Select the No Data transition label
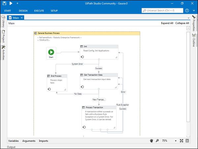Viewport: 198px width, 149px height. click(x=78, y=94)
